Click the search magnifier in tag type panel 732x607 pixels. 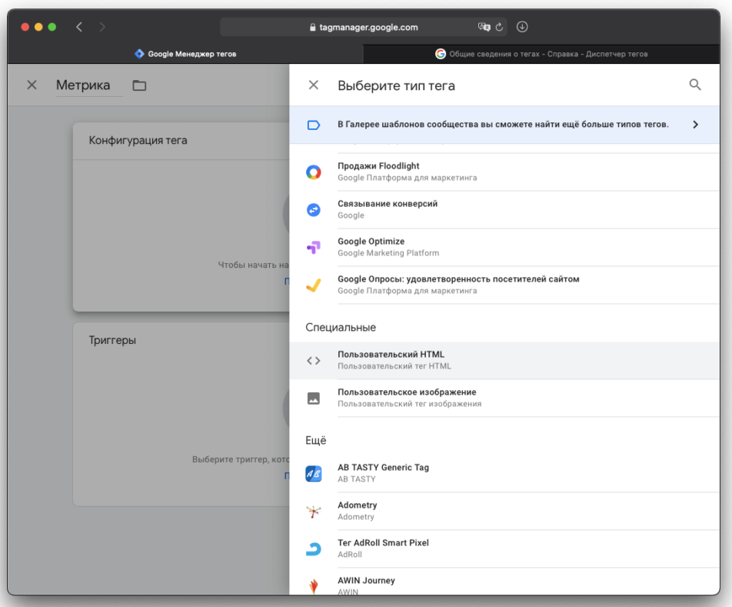click(695, 85)
